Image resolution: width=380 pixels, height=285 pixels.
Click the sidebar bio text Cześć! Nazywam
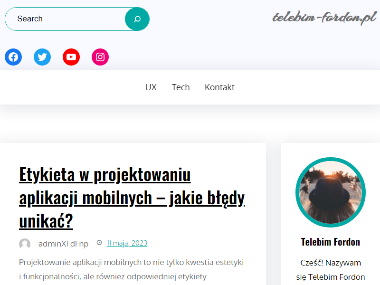point(331,263)
